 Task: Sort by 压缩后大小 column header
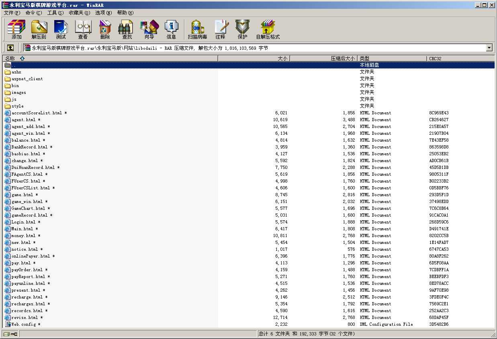pyautogui.click(x=324, y=58)
